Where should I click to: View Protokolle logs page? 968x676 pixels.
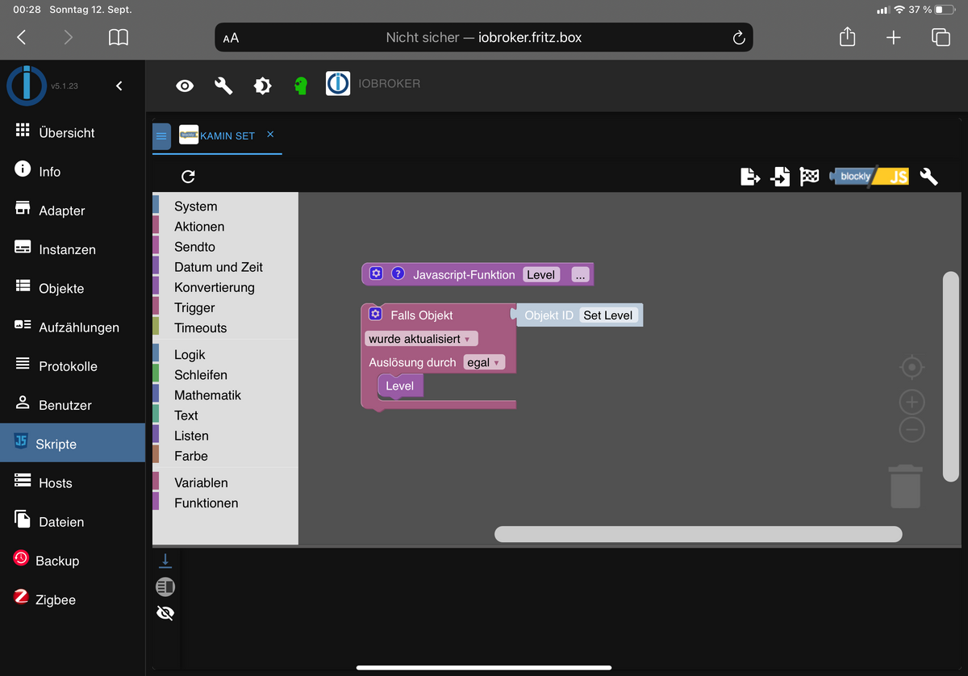point(73,365)
